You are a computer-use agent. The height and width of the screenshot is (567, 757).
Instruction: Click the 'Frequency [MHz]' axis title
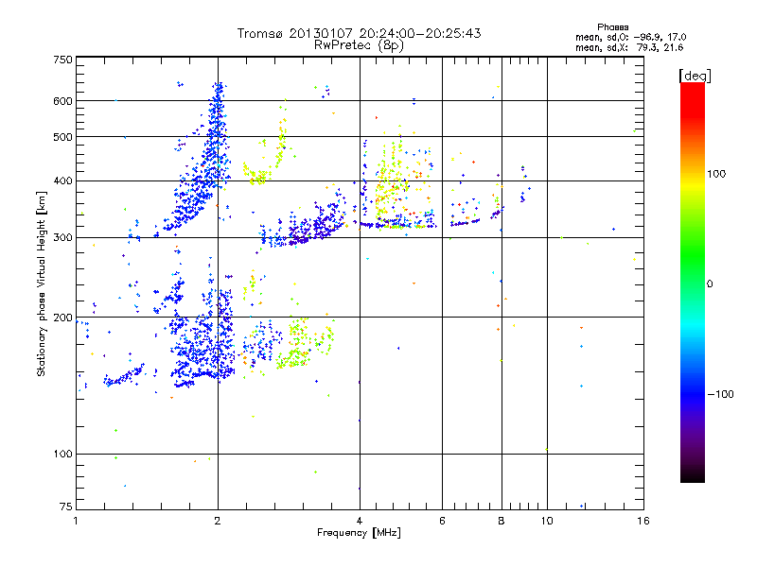pos(359,533)
